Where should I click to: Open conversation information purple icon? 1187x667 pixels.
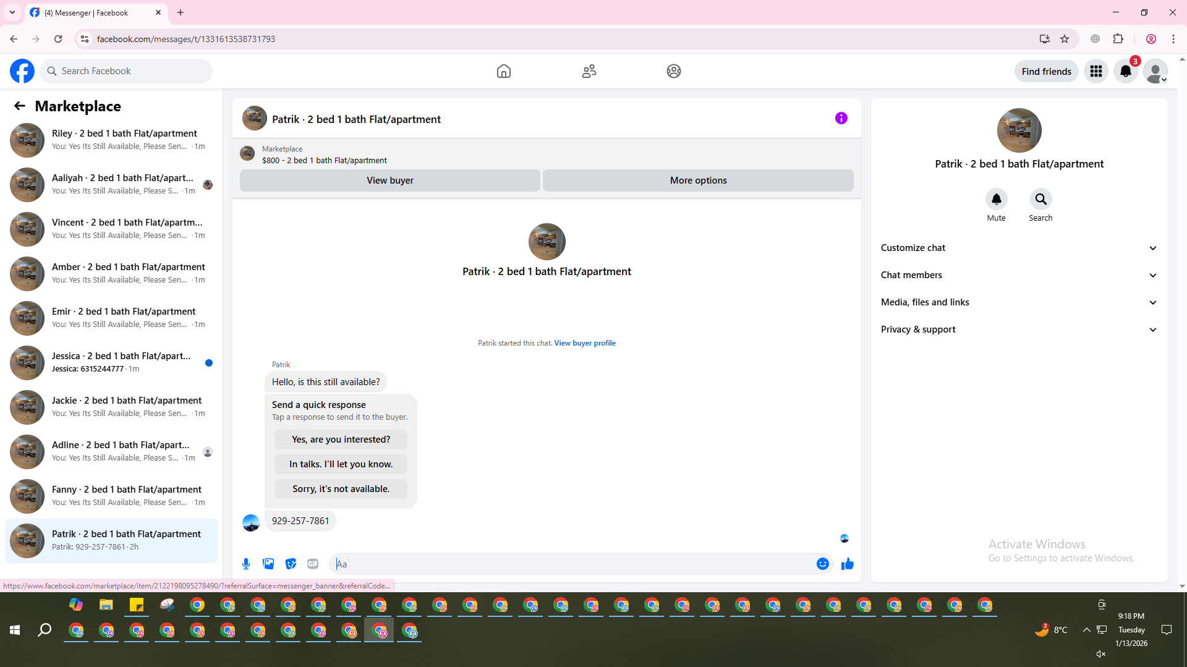pyautogui.click(x=841, y=118)
